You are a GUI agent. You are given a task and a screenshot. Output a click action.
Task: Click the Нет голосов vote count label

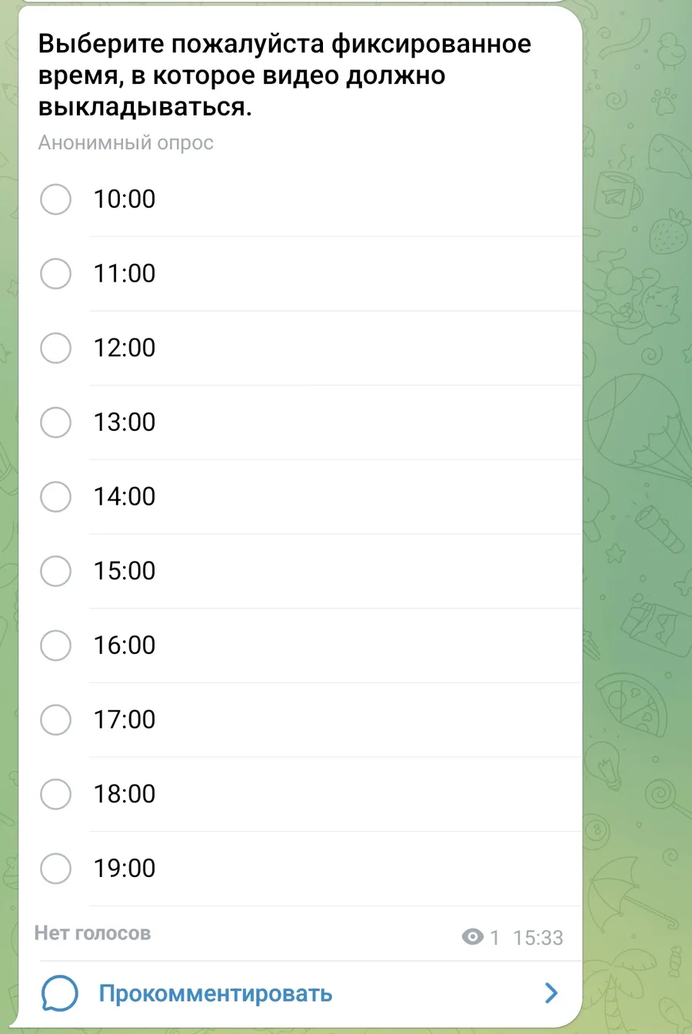[92, 933]
